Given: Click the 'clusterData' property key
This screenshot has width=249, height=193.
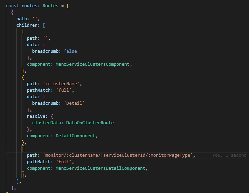Looking at the screenshot, I should (x=47, y=123).
